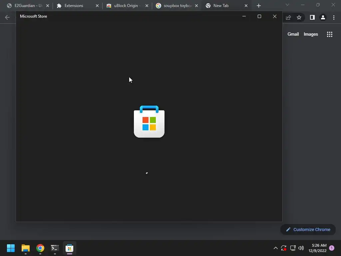Close the soupbox toybox tab
Viewport: 341px width, 256px height.
tap(196, 6)
